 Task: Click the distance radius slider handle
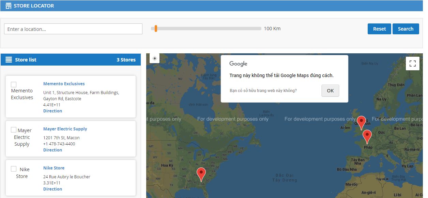pyautogui.click(x=156, y=29)
